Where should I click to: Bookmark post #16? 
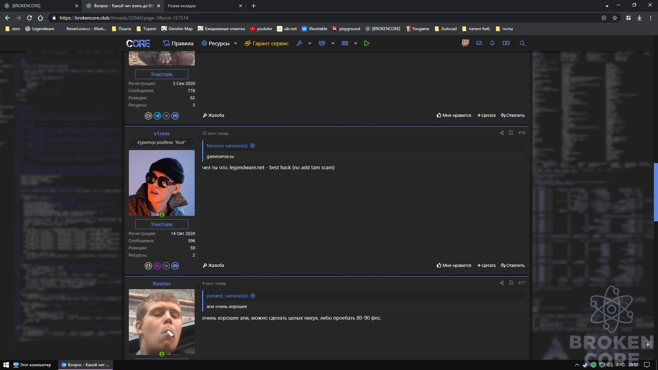511,133
